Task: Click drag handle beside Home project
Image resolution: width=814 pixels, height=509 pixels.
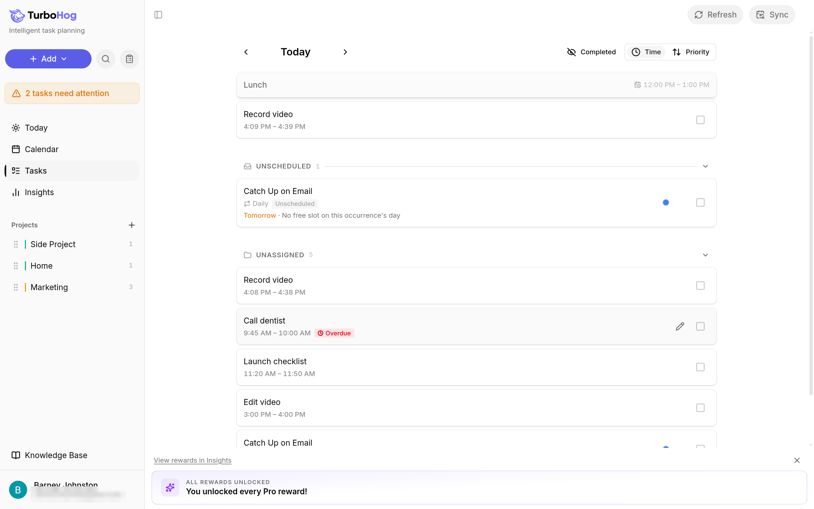Action: pyautogui.click(x=16, y=266)
